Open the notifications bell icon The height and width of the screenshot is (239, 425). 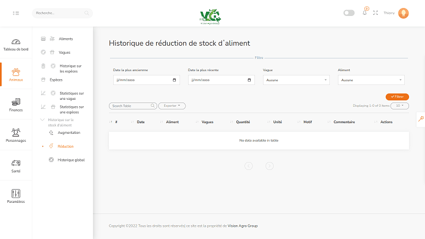[x=364, y=13]
